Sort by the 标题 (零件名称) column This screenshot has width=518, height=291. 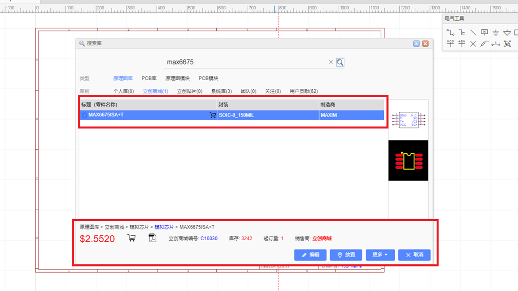coord(149,105)
